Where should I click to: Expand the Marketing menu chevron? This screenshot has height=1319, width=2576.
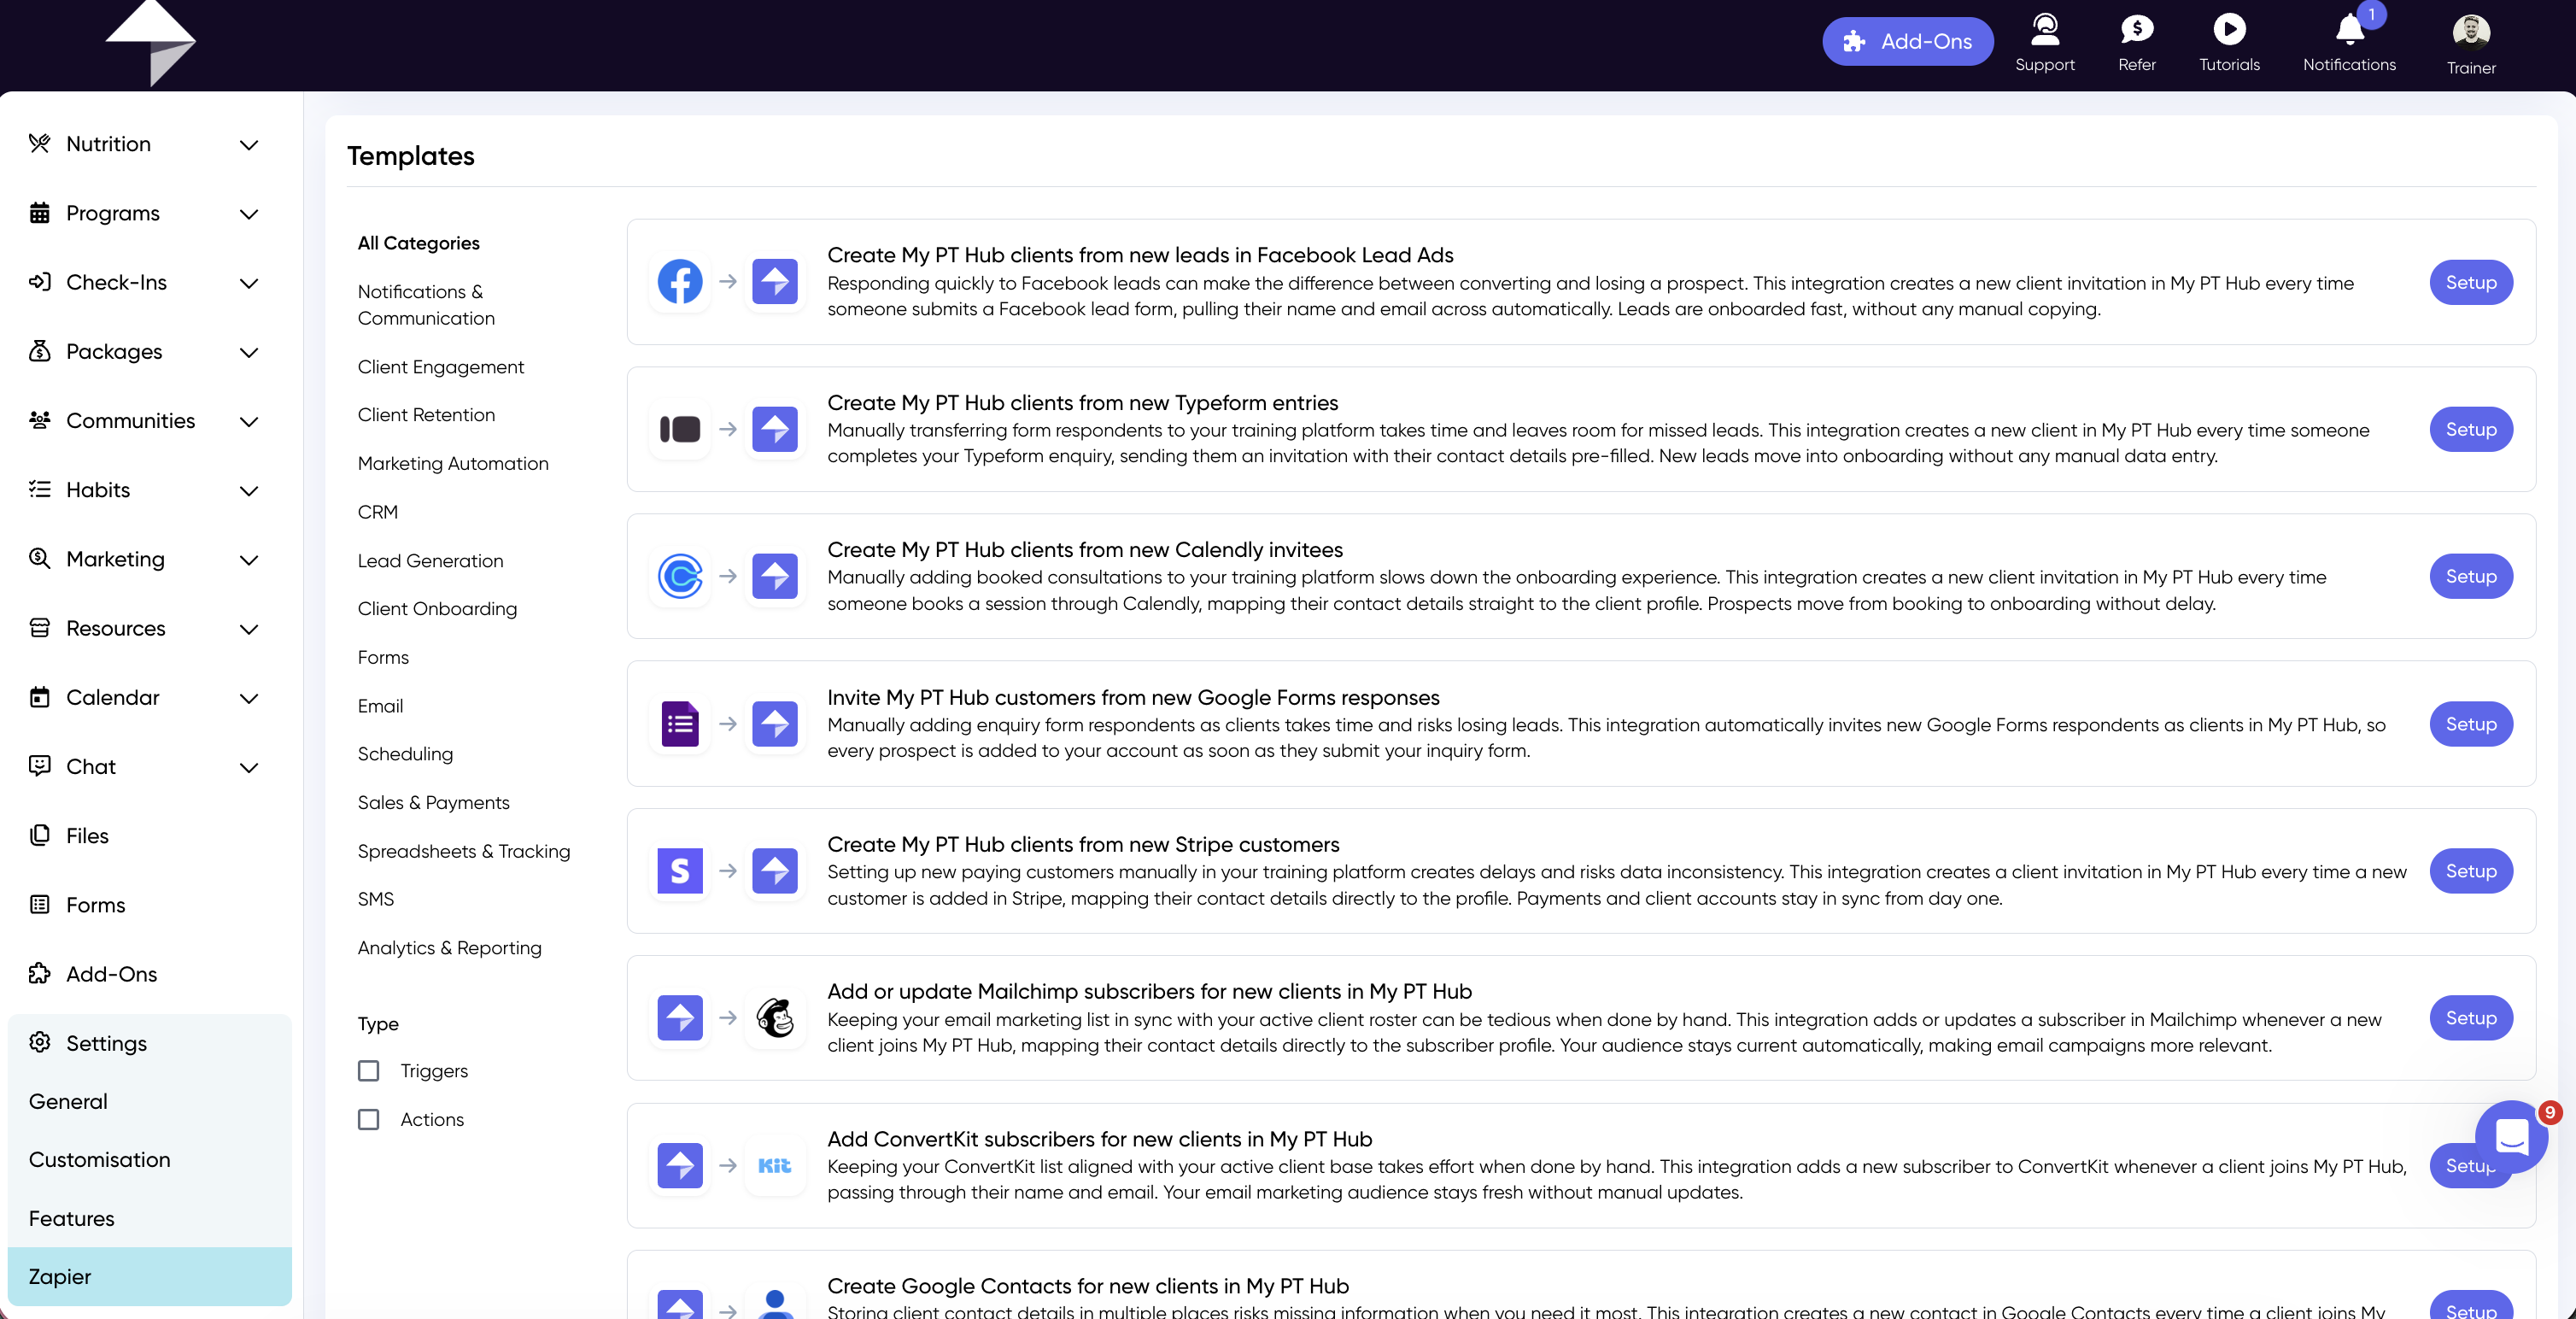249,560
